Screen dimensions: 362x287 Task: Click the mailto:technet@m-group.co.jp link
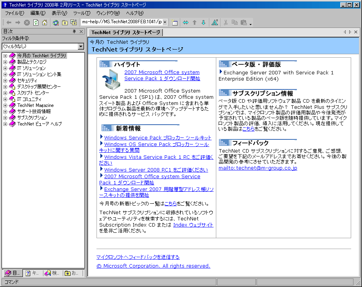258,168
